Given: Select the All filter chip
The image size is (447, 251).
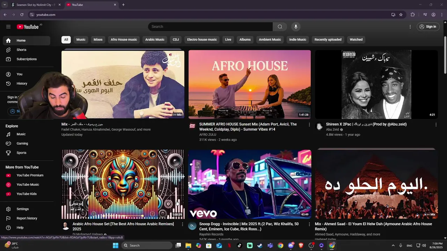Looking at the screenshot, I should 66,40.
